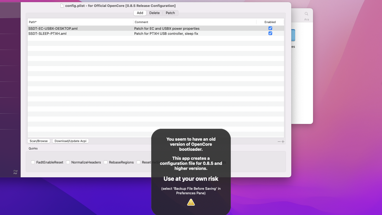Switch to the Add tab
Viewport: 382px width, 215px height.
140,13
